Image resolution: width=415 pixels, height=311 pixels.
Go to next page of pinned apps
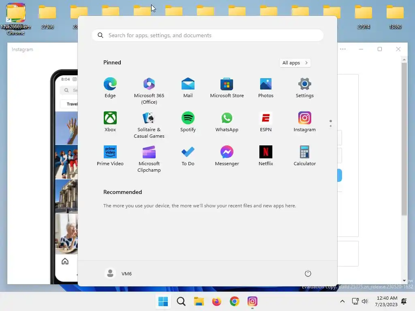point(331,126)
